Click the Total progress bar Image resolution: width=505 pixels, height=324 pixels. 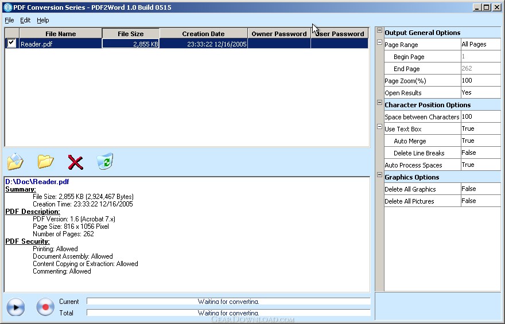(x=228, y=313)
